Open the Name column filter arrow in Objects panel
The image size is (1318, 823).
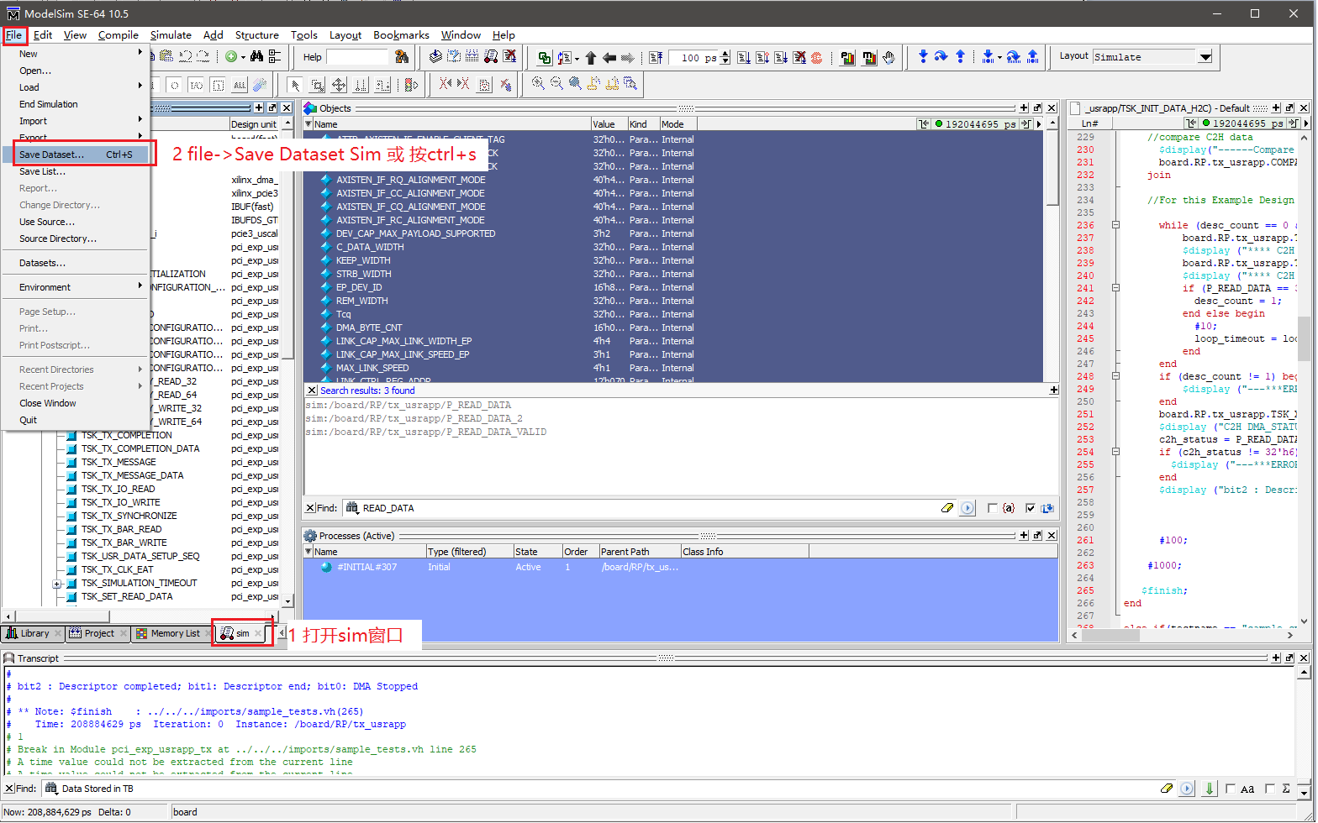click(x=308, y=124)
